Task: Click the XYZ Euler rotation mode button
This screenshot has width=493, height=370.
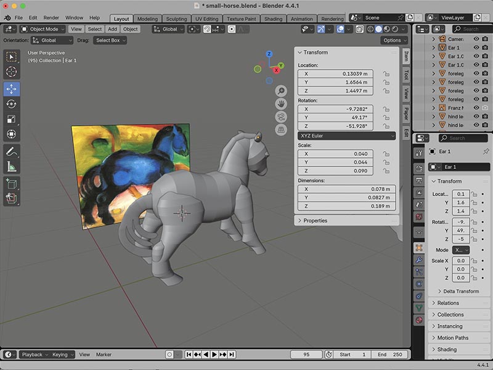Action: pyautogui.click(x=348, y=136)
